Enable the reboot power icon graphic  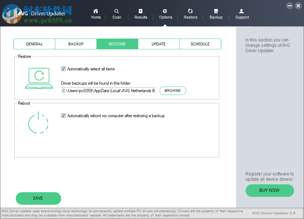(38, 123)
